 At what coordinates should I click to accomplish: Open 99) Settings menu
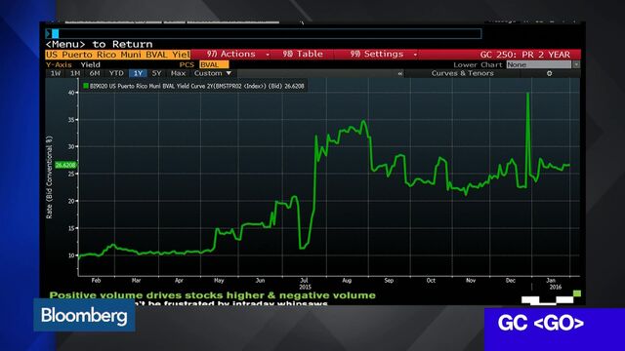click(x=384, y=55)
